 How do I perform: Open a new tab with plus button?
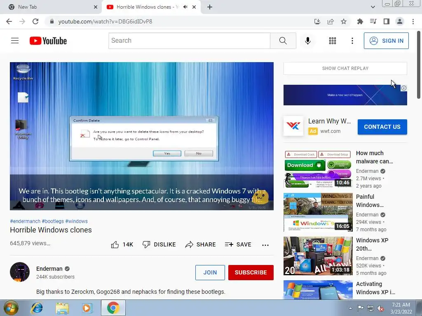pos(210,7)
